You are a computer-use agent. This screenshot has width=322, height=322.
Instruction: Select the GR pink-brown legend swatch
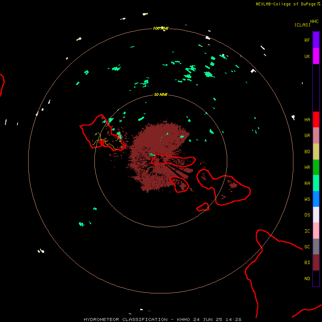pyautogui.click(x=316, y=136)
